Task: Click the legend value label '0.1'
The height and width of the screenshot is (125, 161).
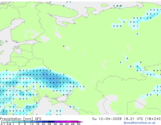Action: [3, 124]
